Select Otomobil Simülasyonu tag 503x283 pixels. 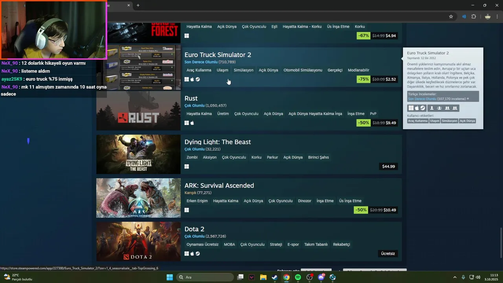click(303, 70)
